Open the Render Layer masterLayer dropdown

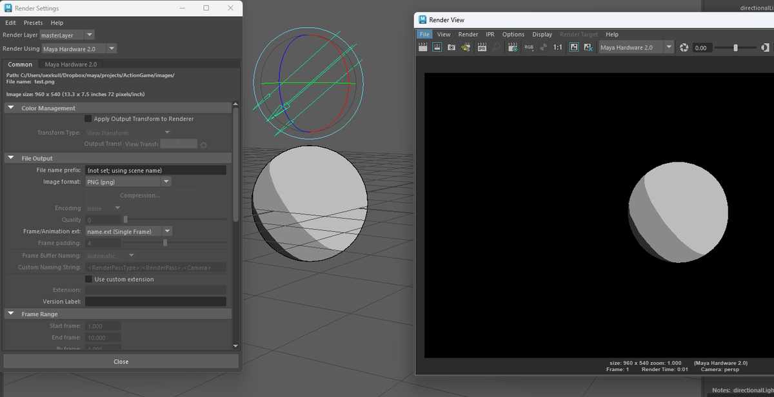[68, 35]
